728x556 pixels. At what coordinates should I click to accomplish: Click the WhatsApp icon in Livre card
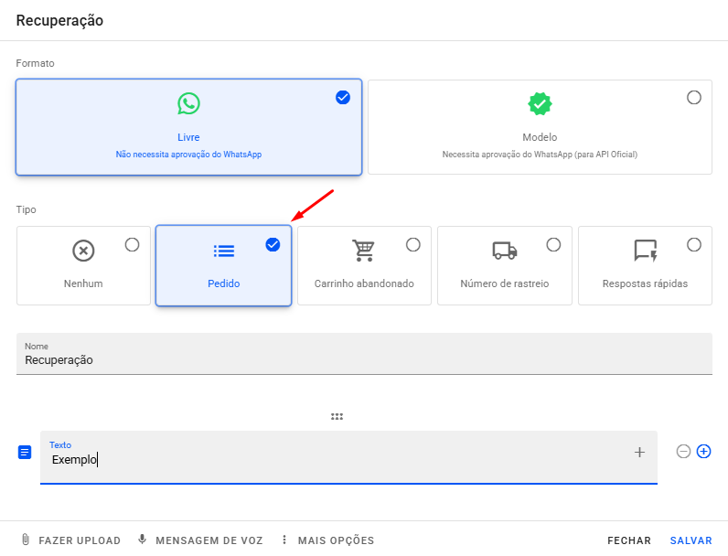click(x=188, y=103)
